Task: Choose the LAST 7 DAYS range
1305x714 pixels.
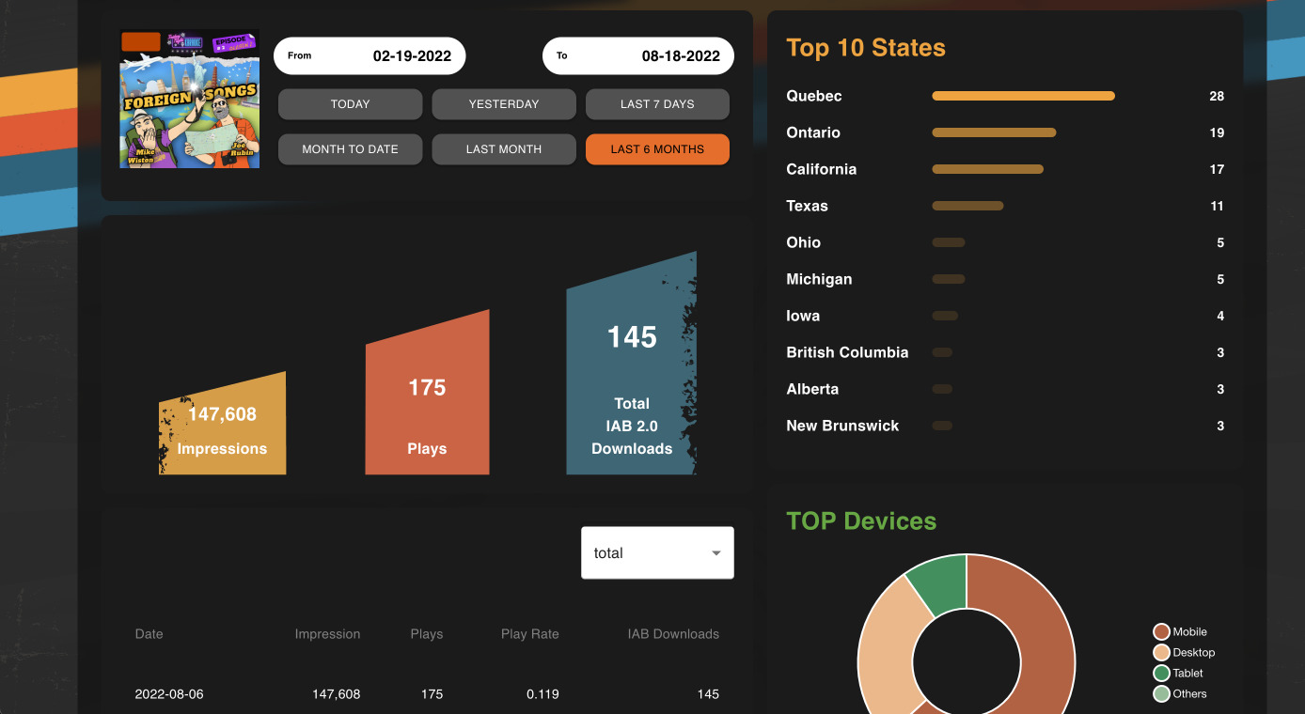Action: tap(657, 104)
